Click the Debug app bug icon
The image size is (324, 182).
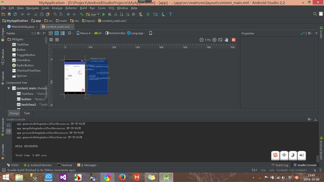(x=110, y=14)
